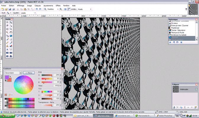
Task: Click the Undo arrow in toolbar
Action: click(36, 9)
